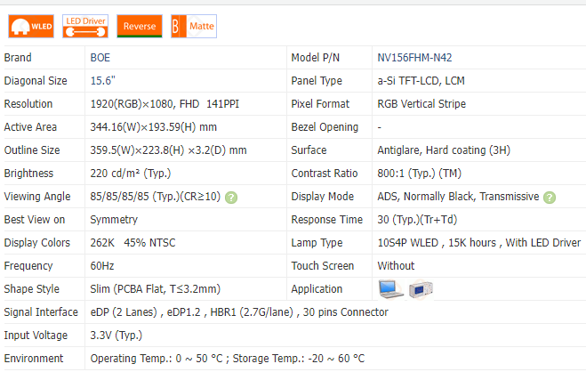Image resolution: width=586 pixels, height=372 pixels.
Task: Open the Display Mode help question icon
Action: click(x=550, y=198)
